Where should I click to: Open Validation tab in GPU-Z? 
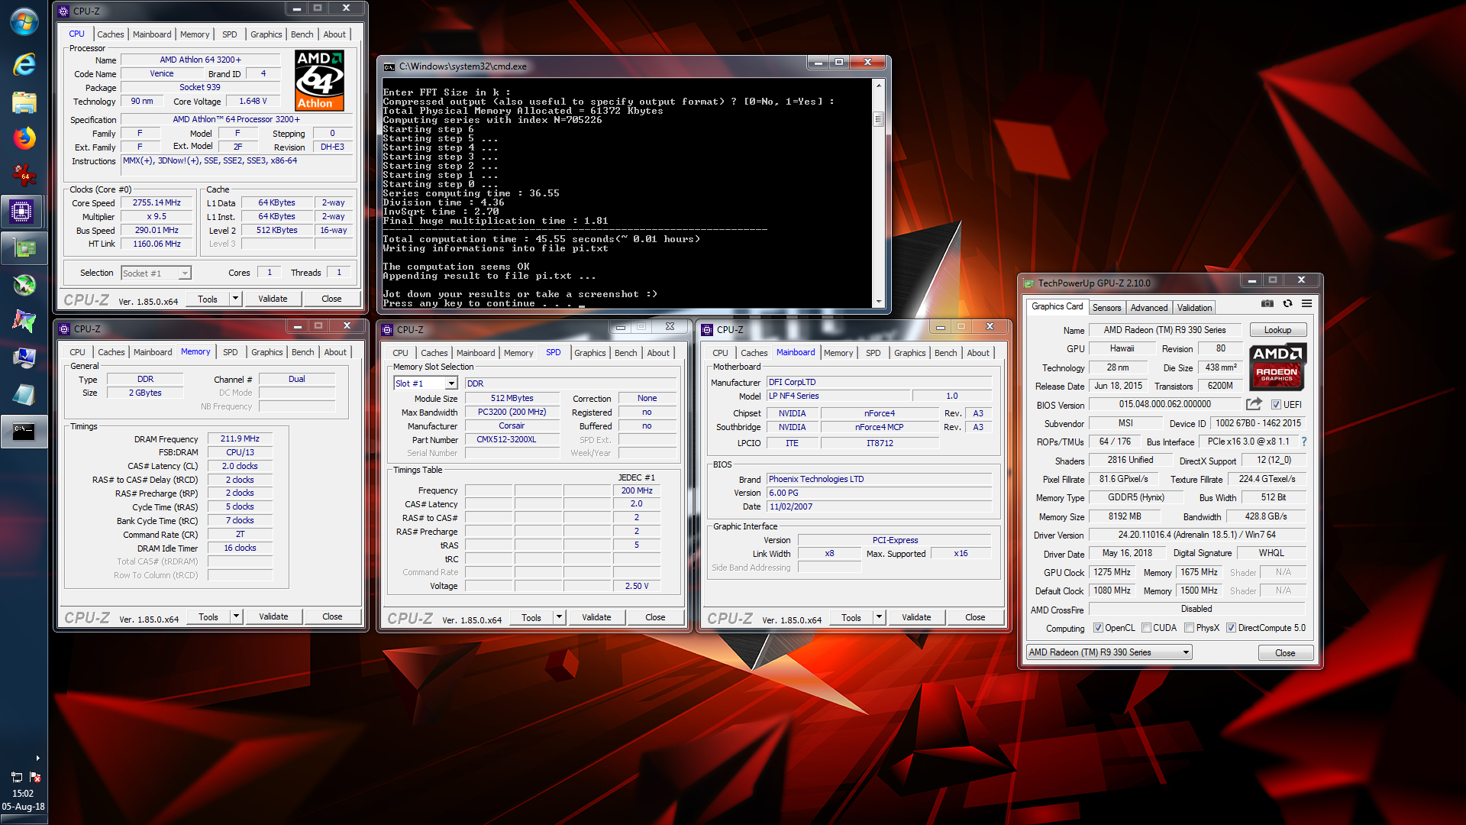tap(1194, 308)
